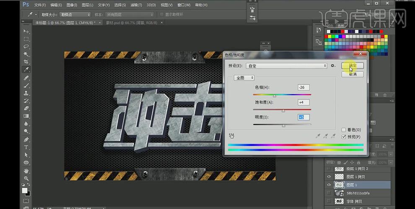The width and height of the screenshot is (415, 209).
Task: Open the 全图 channel range dropdown
Action: point(245,78)
